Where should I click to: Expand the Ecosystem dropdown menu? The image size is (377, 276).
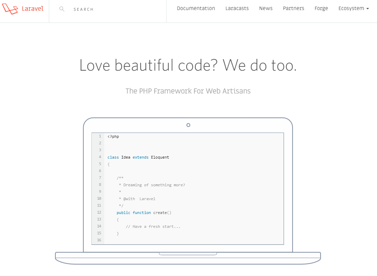pyautogui.click(x=353, y=8)
